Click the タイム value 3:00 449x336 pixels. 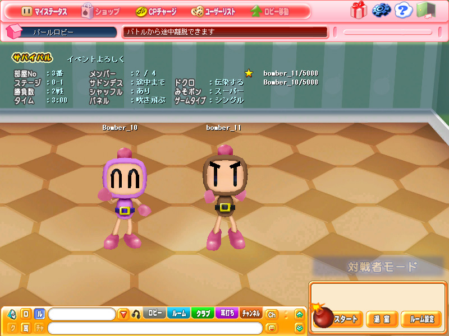pyautogui.click(x=59, y=100)
